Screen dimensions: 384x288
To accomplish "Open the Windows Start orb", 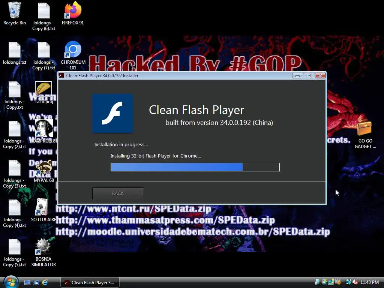I will [x=11, y=282].
